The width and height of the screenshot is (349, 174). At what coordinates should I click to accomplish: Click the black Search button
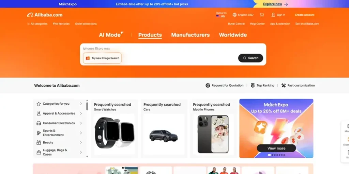pos(251,58)
